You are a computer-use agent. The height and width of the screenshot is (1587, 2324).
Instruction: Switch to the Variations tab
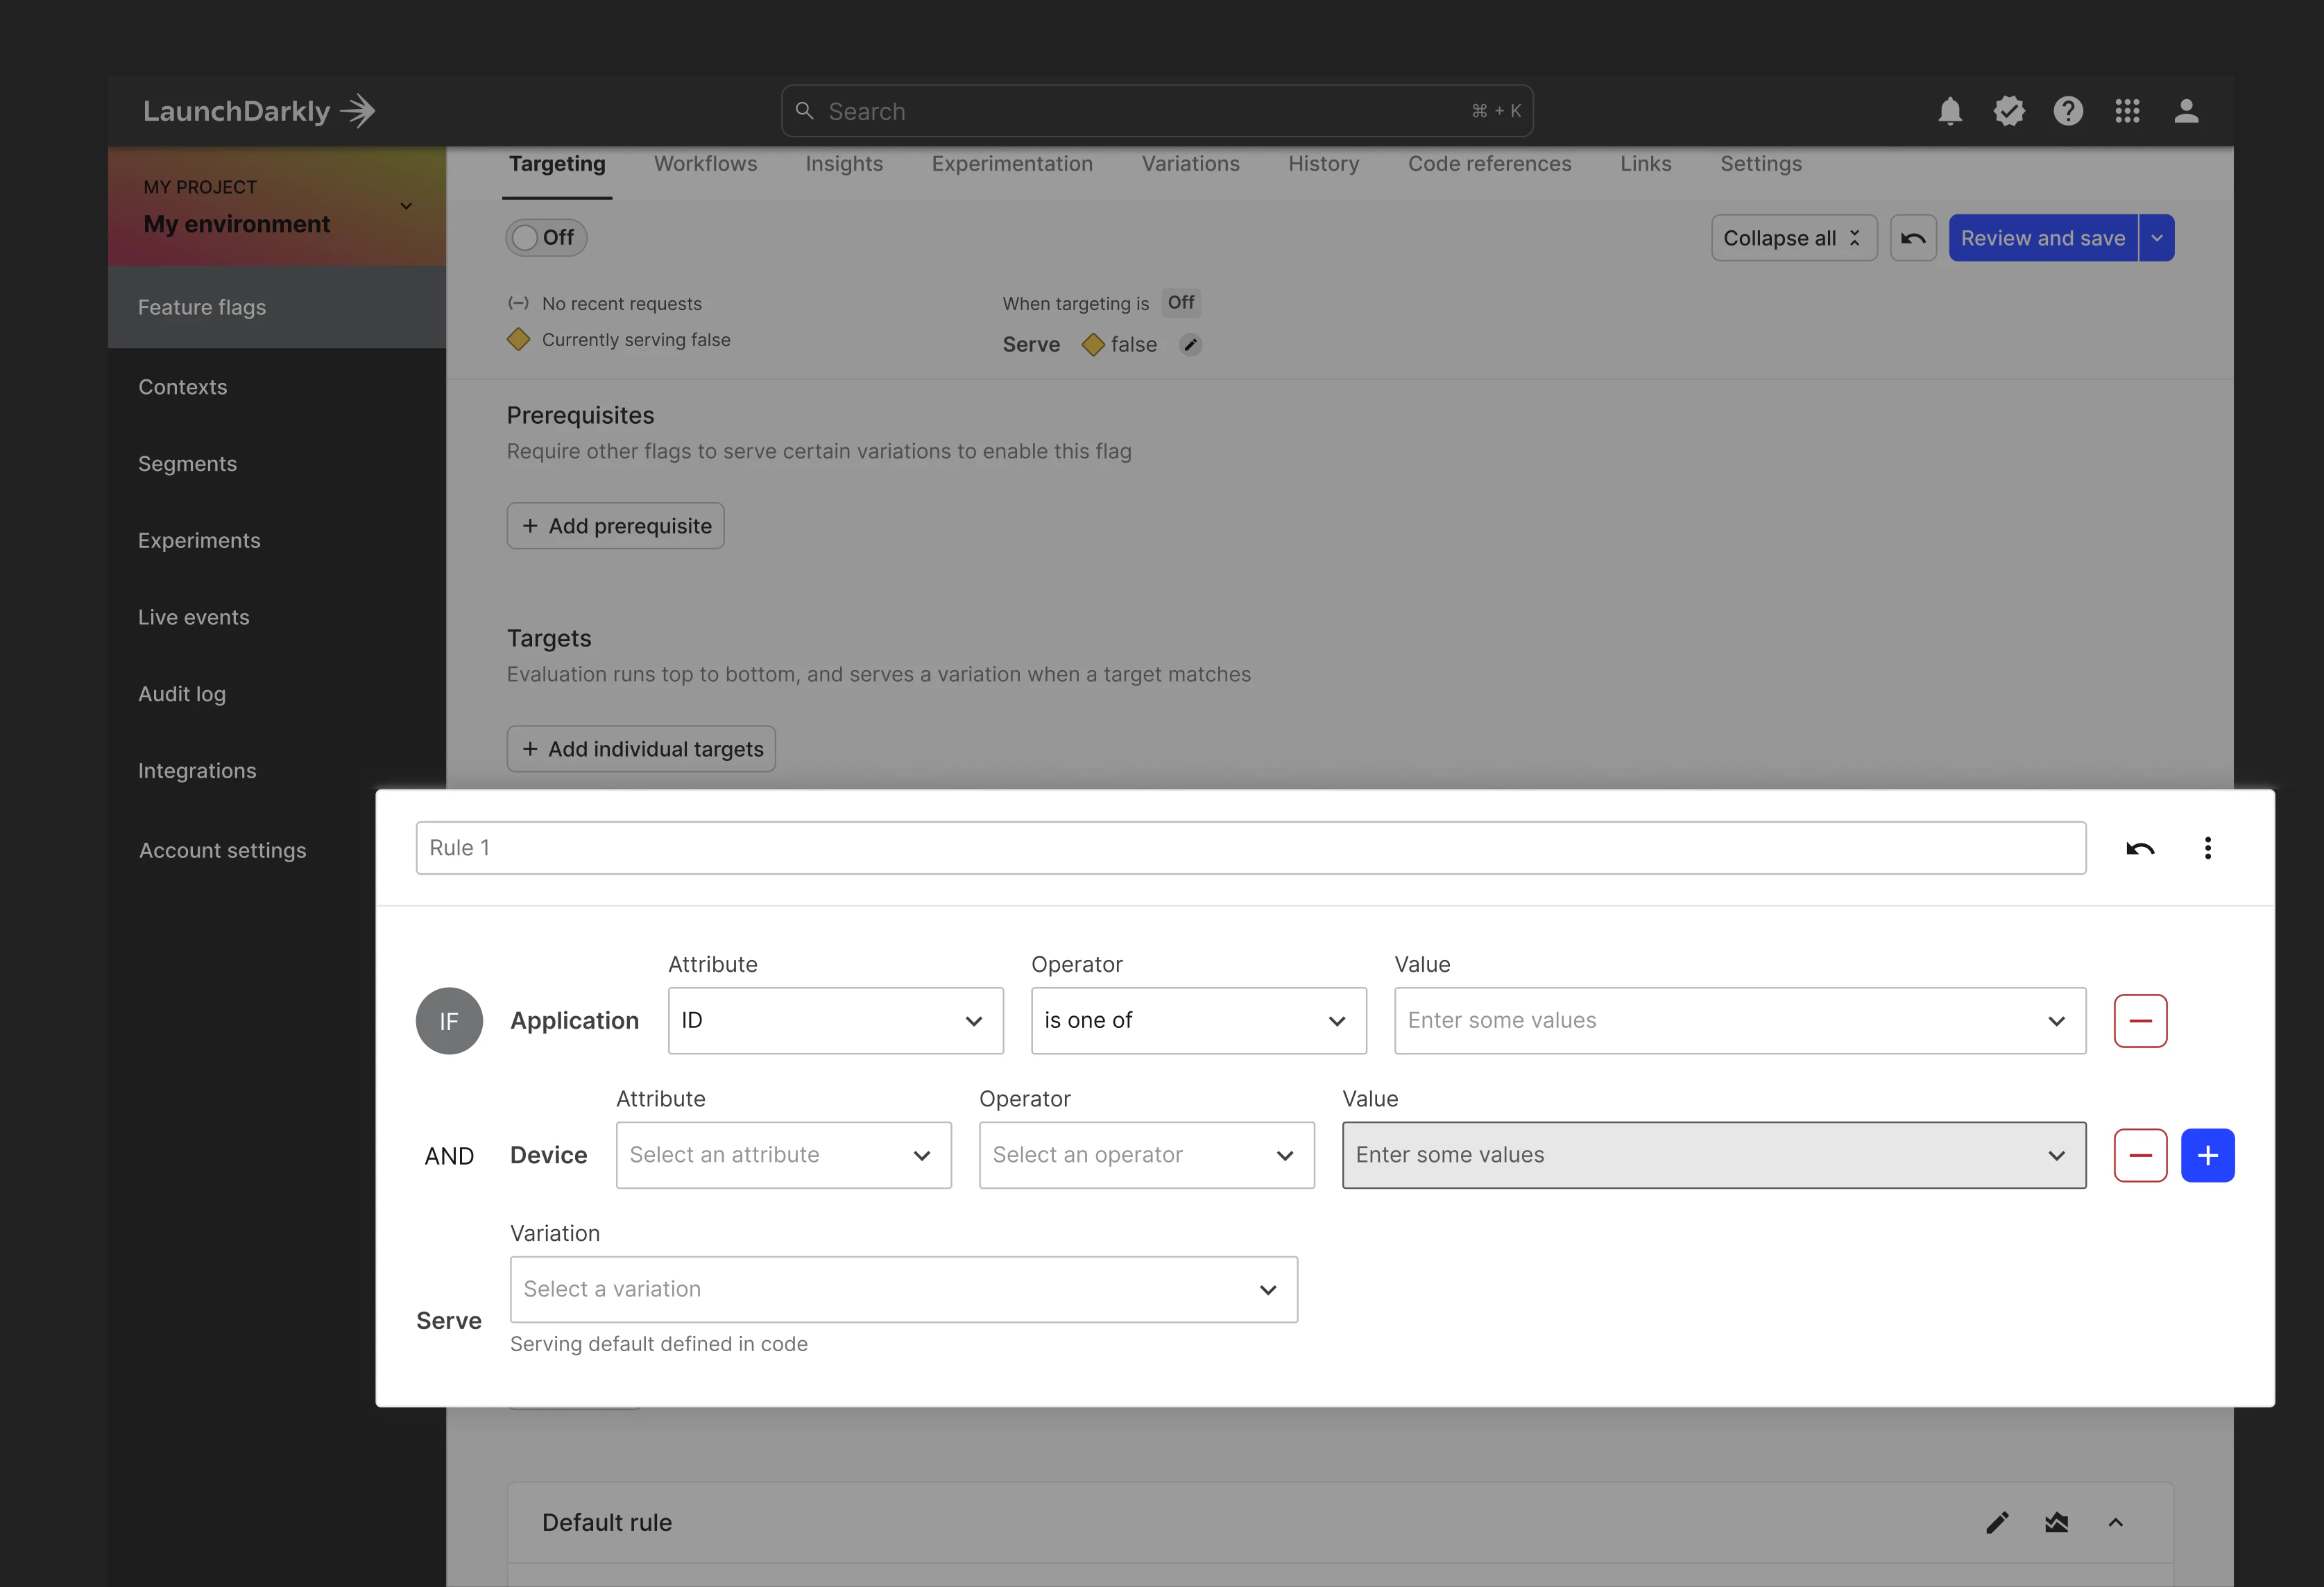[x=1191, y=163]
